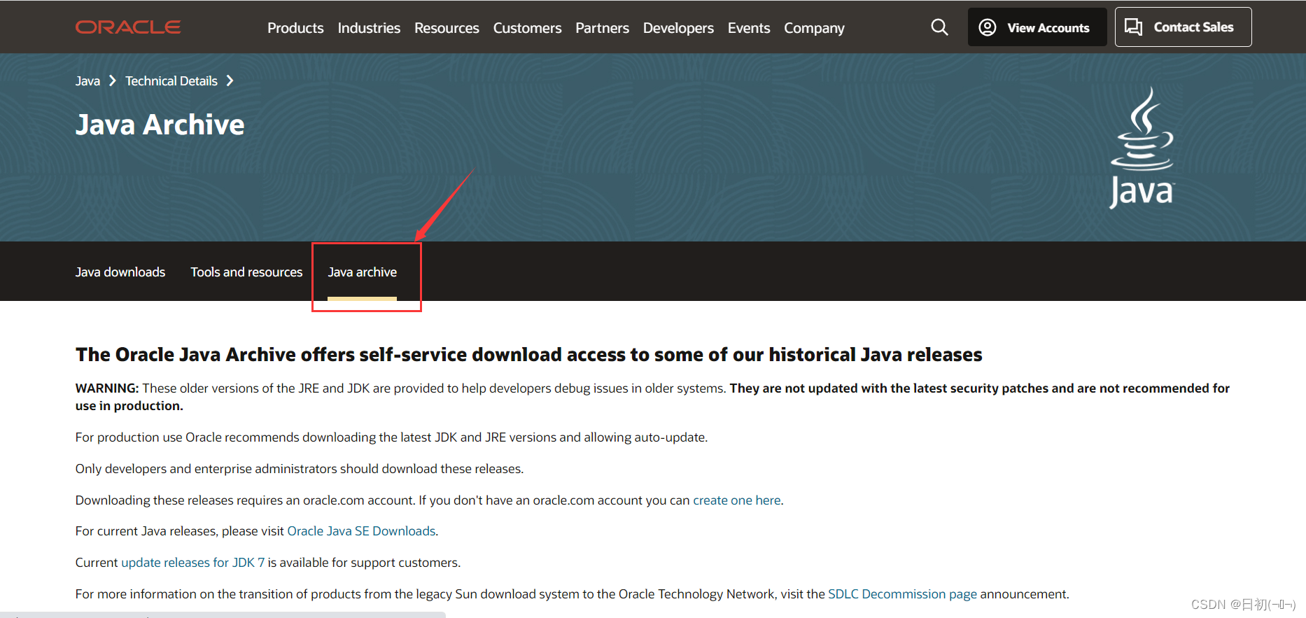Screen dimensions: 1306x618
Task: Click the chevron after Technical Details breadcrumb
Action: pyautogui.click(x=230, y=81)
